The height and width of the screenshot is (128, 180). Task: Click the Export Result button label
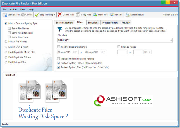pyautogui.click(x=137, y=15)
